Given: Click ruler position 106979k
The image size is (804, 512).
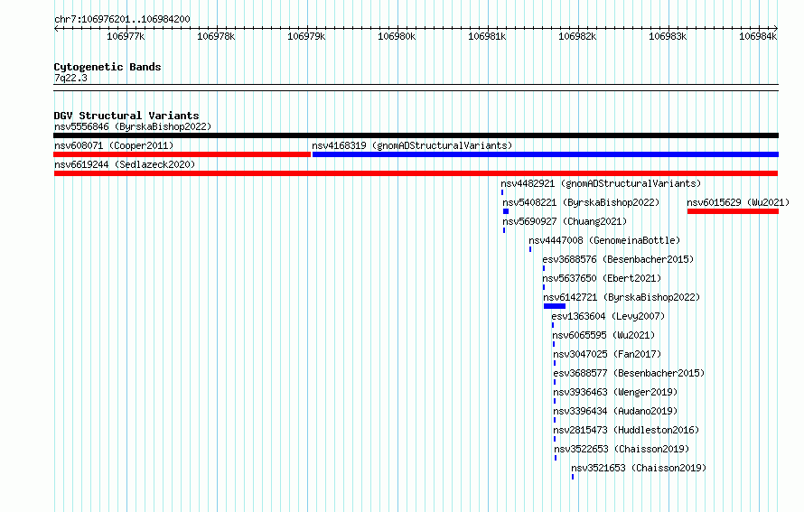Looking at the screenshot, I should click(x=306, y=36).
